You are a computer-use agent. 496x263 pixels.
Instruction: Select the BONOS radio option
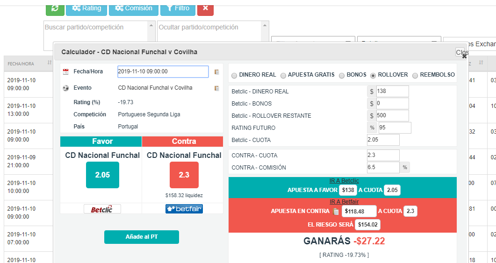coord(342,76)
